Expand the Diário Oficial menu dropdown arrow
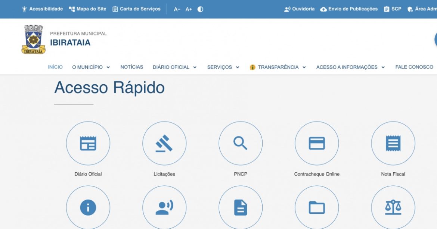The width and height of the screenshot is (437, 229). [195, 68]
